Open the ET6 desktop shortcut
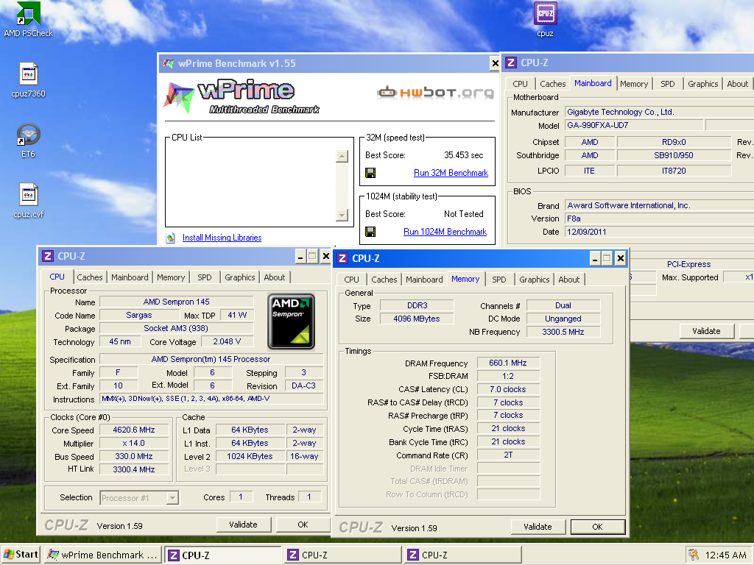The image size is (754, 565). [x=29, y=141]
